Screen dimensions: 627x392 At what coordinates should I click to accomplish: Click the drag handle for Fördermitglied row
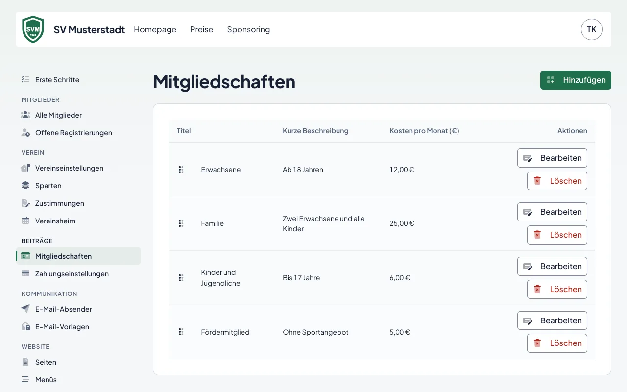coord(181,332)
